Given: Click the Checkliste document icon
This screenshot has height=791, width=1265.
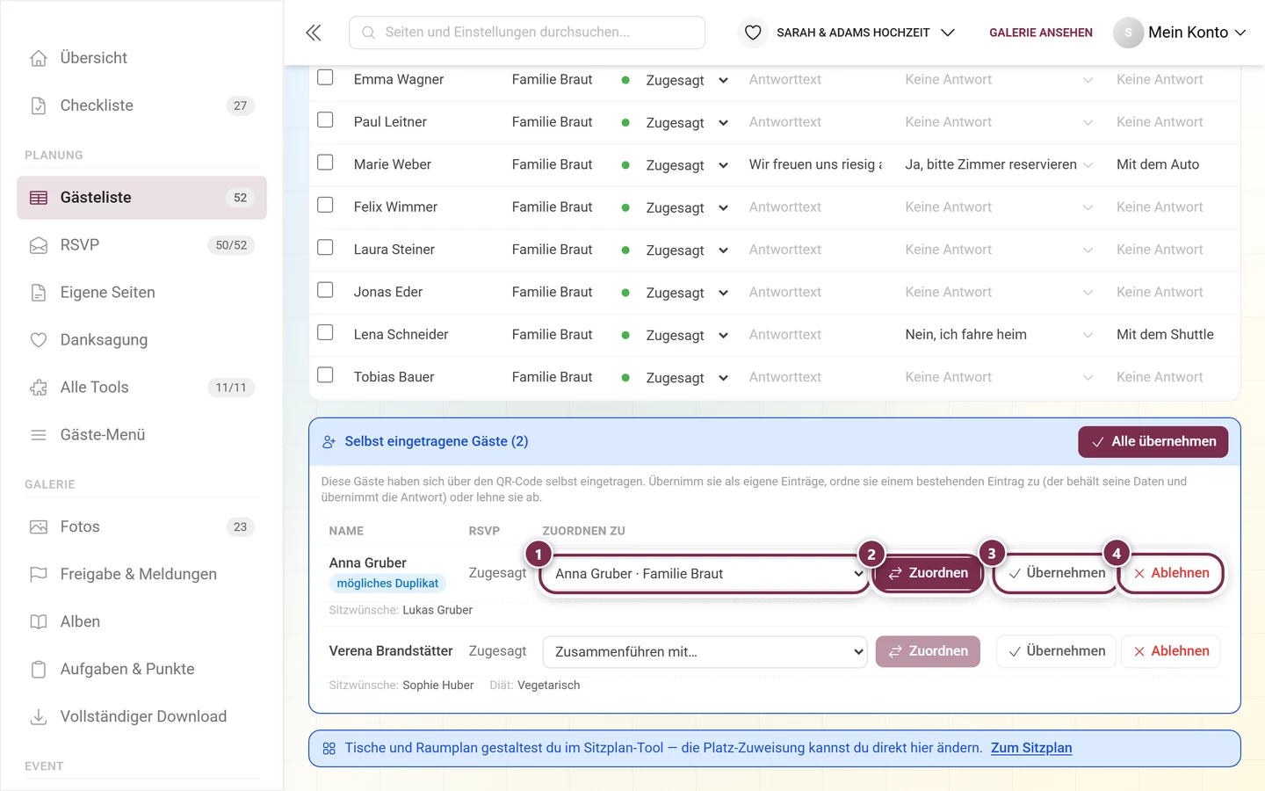Looking at the screenshot, I should 39,105.
